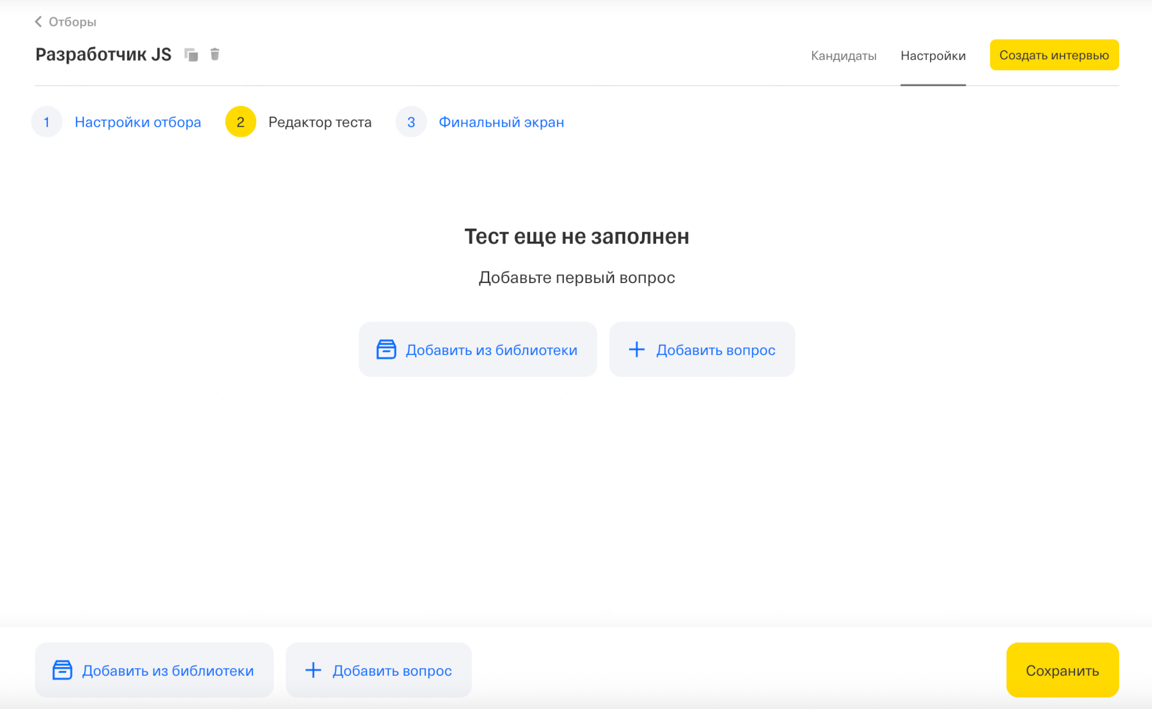Save the test with Сохранить button
Viewport: 1152px width, 709px height.
pos(1062,670)
